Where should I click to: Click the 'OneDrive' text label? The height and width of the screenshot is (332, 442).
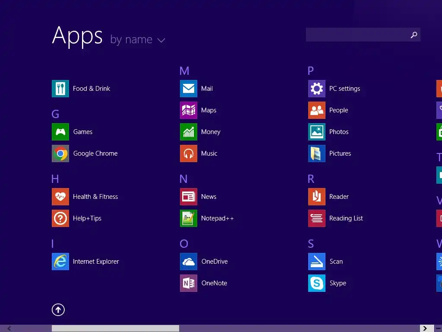tap(215, 262)
